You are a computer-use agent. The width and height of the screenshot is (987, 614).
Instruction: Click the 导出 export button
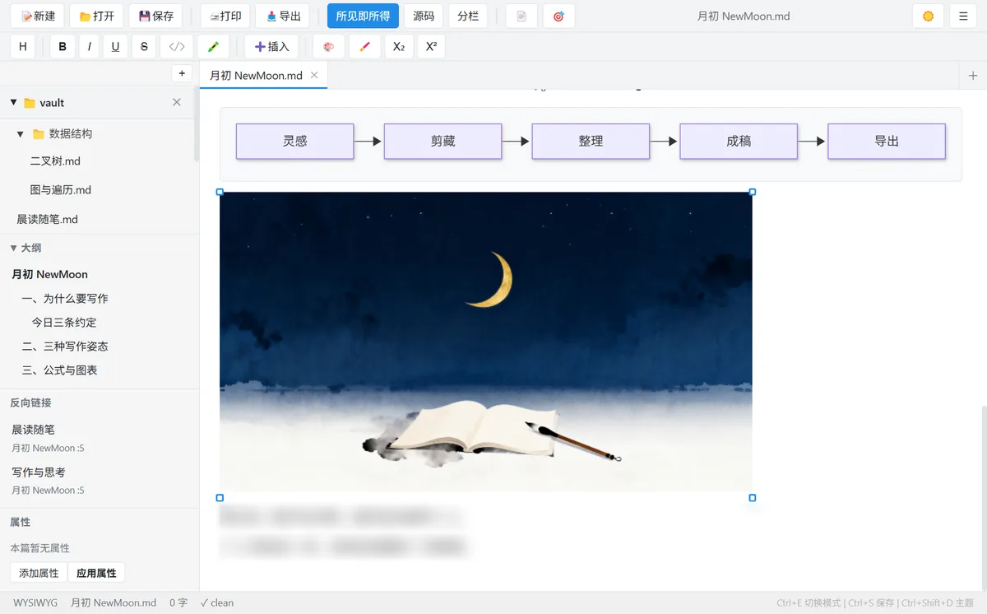pos(283,16)
